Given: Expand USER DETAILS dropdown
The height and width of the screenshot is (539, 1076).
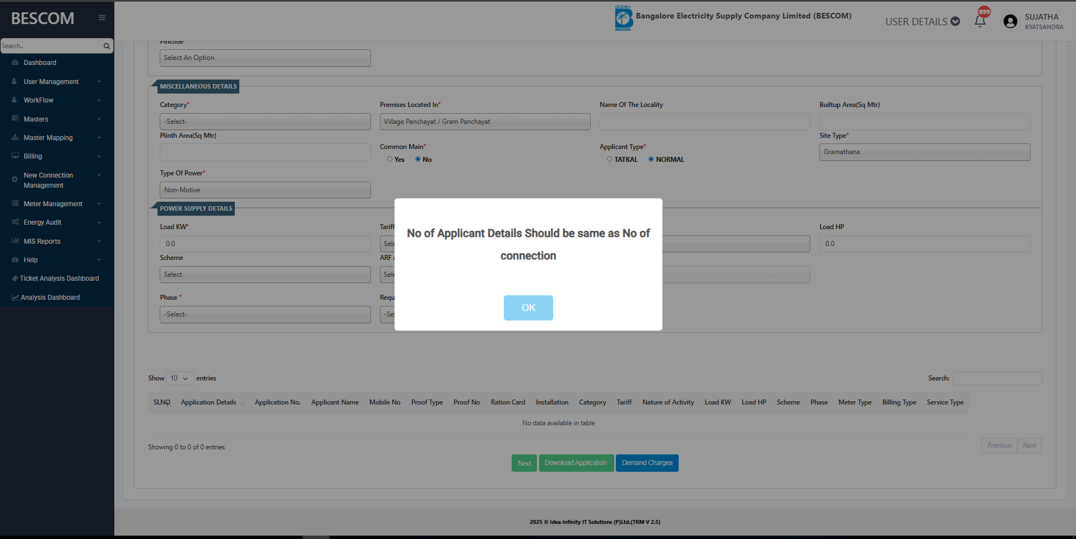Looking at the screenshot, I should 922,21.
